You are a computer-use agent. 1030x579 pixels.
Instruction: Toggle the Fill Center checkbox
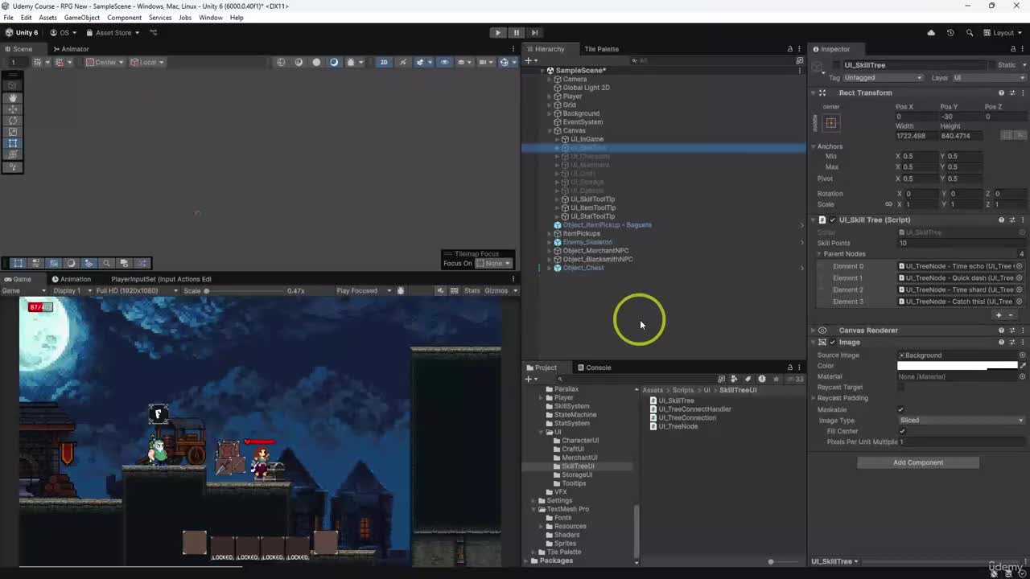coord(901,431)
